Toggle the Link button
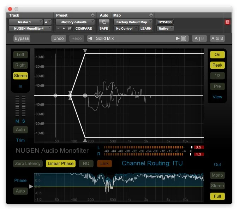The height and width of the screenshot is (214, 239). (104, 164)
